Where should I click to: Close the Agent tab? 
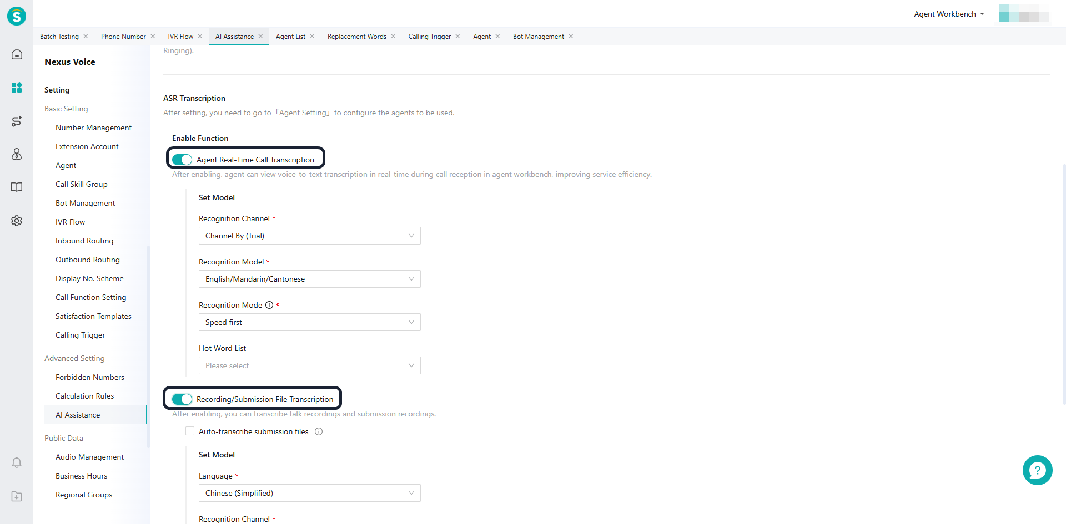click(x=497, y=37)
